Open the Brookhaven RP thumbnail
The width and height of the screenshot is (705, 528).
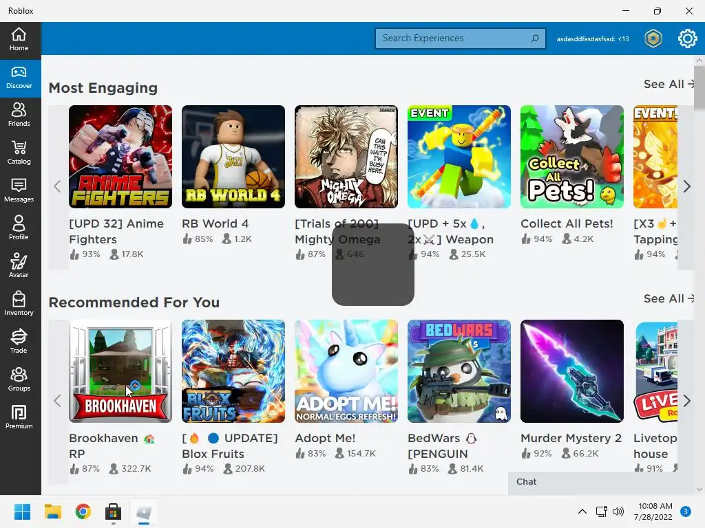(120, 371)
